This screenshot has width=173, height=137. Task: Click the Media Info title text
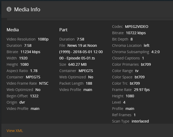pos(27,9)
